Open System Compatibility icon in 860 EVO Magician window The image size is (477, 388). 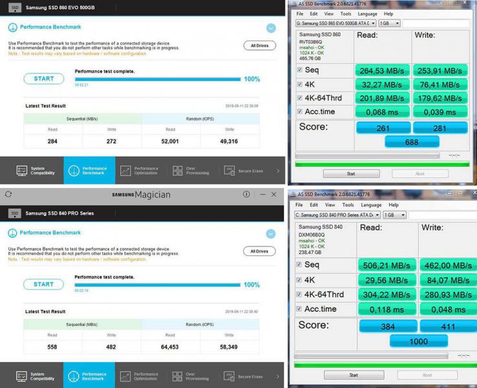point(22,171)
